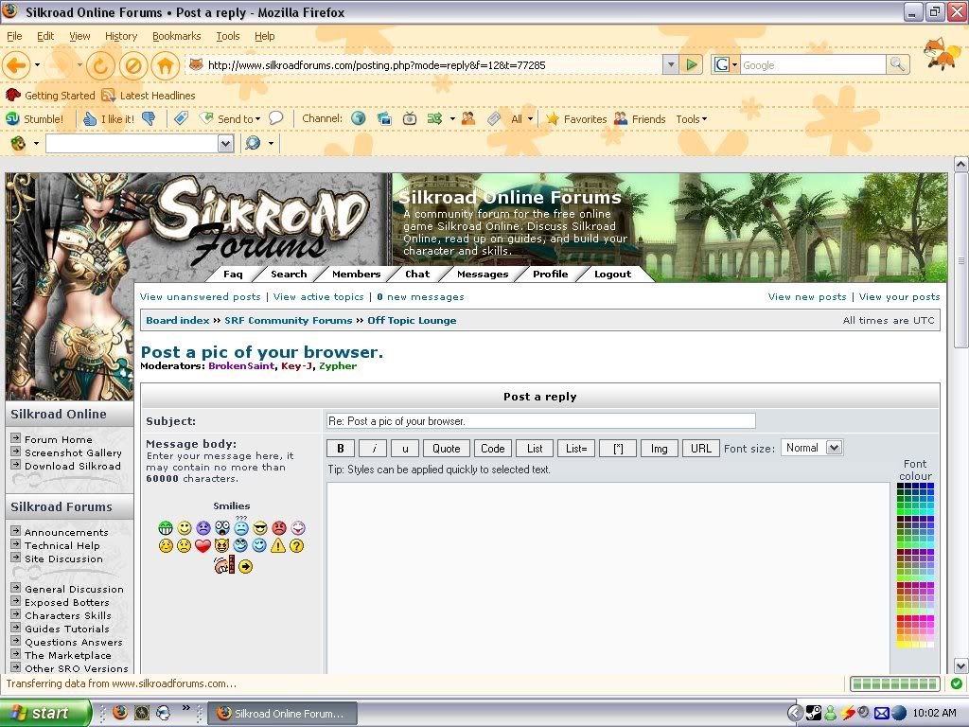Insert the sunglasses cool smiley

pyautogui.click(x=259, y=528)
